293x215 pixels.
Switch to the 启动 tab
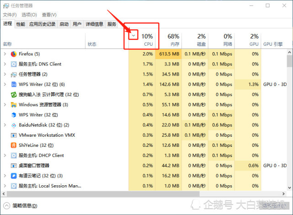64,24
